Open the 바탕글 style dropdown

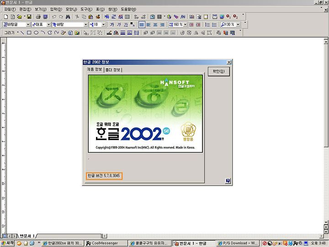coord(28,25)
